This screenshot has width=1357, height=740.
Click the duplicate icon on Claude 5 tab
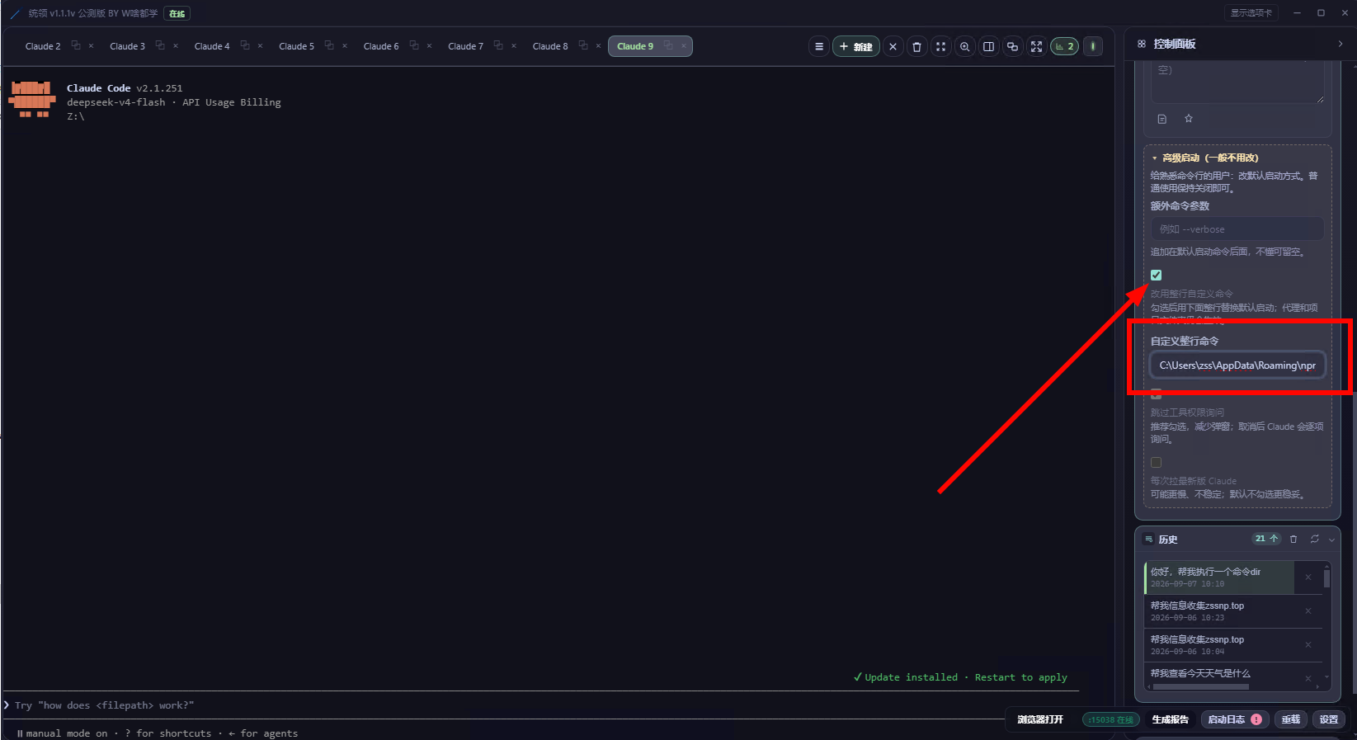click(x=329, y=45)
